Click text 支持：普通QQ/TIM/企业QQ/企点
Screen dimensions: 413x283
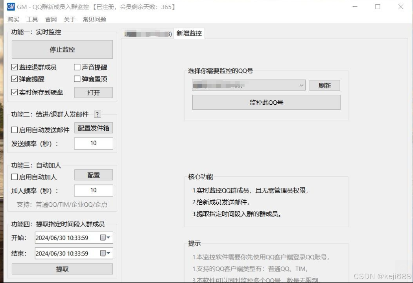coord(62,205)
